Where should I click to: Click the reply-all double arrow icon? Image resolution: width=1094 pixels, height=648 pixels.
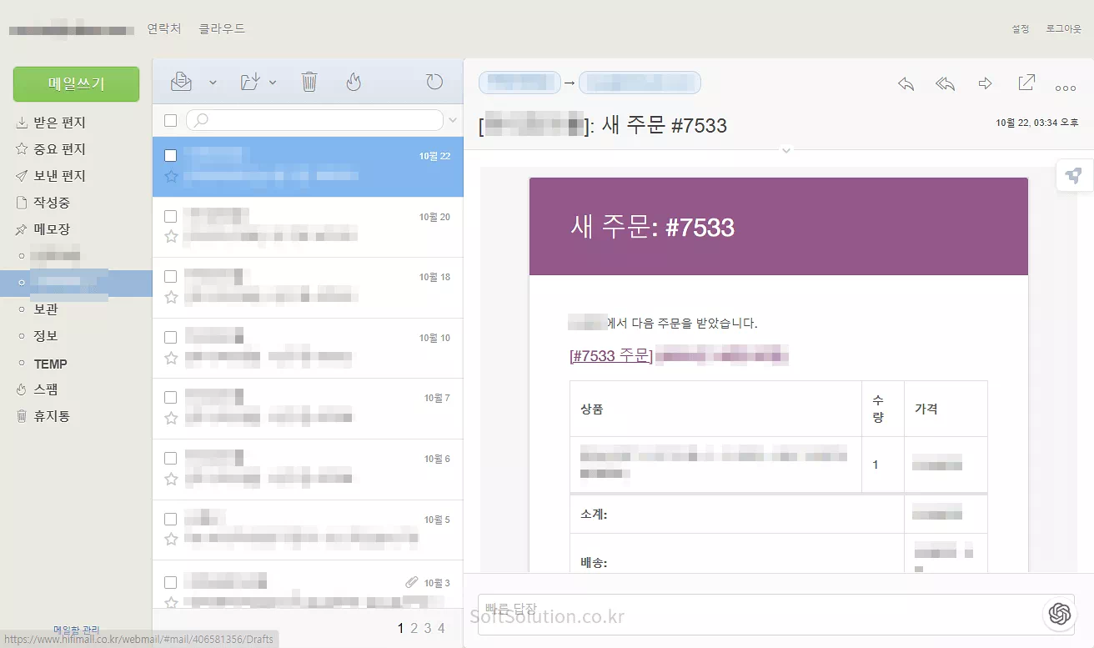(x=945, y=83)
